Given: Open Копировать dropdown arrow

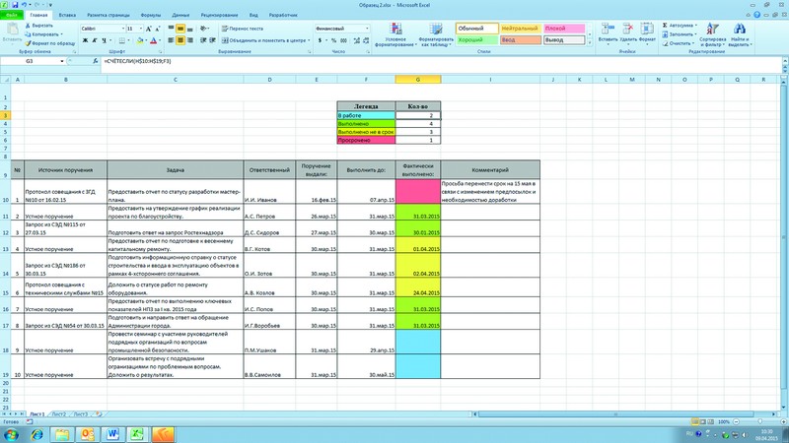Looking at the screenshot, I should [x=61, y=34].
